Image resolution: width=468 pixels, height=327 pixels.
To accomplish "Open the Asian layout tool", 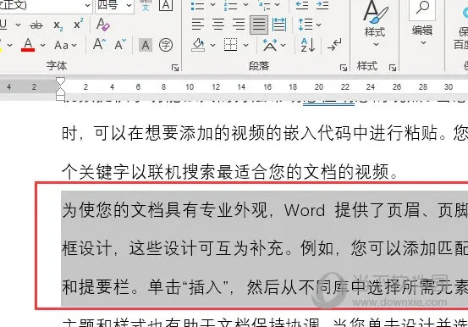I will (270, 45).
